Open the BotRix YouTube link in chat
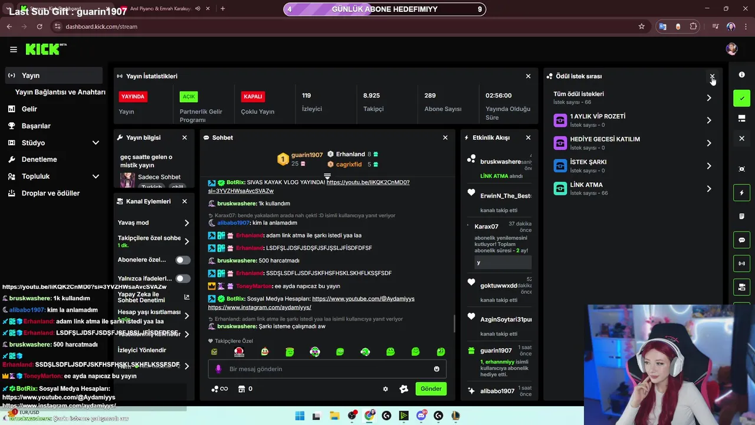Image resolution: width=755 pixels, height=425 pixels. pyautogui.click(x=363, y=299)
